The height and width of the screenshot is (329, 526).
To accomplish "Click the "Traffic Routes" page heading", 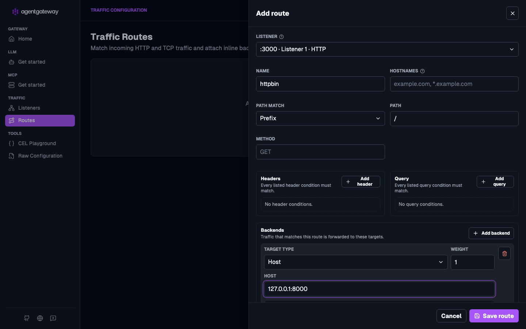I will 122,37.
